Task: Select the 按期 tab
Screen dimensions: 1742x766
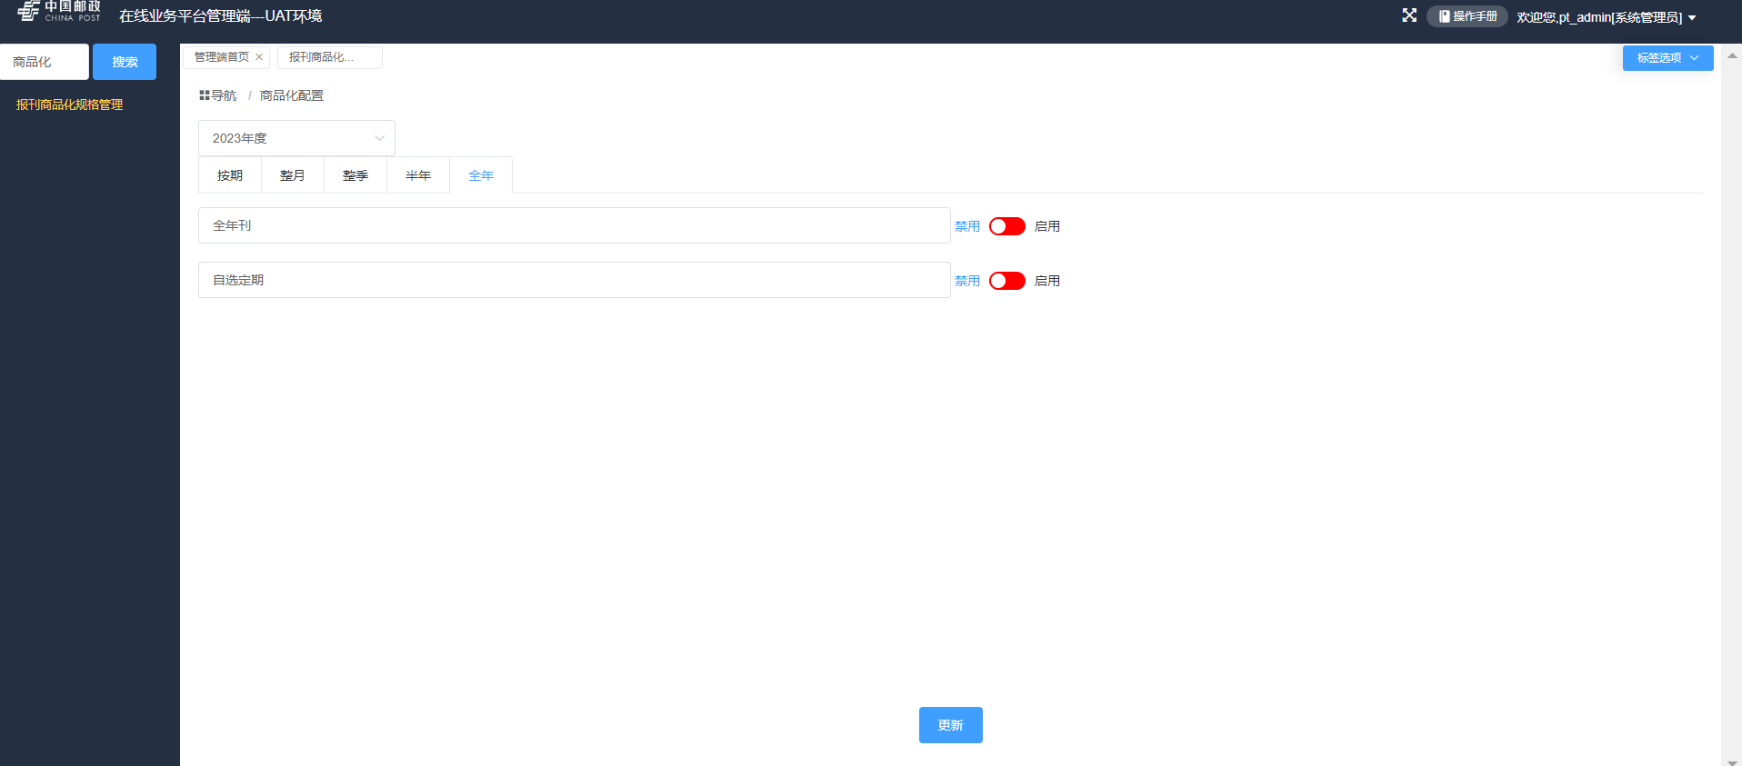Action: coord(230,175)
